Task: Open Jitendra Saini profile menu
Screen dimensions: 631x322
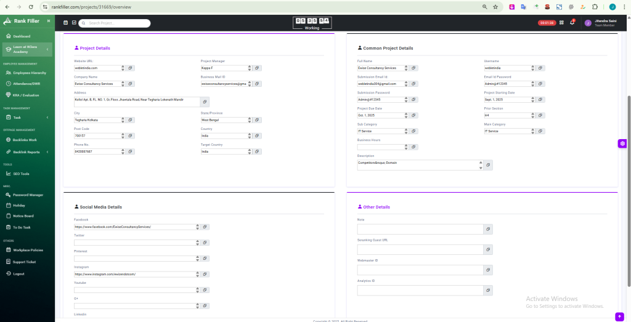Action: coord(600,23)
